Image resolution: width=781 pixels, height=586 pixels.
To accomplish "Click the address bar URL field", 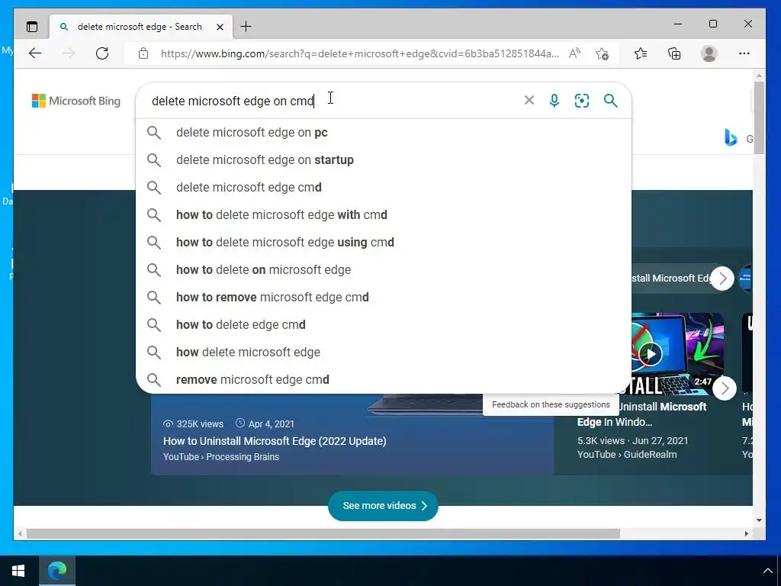I will coord(359,53).
